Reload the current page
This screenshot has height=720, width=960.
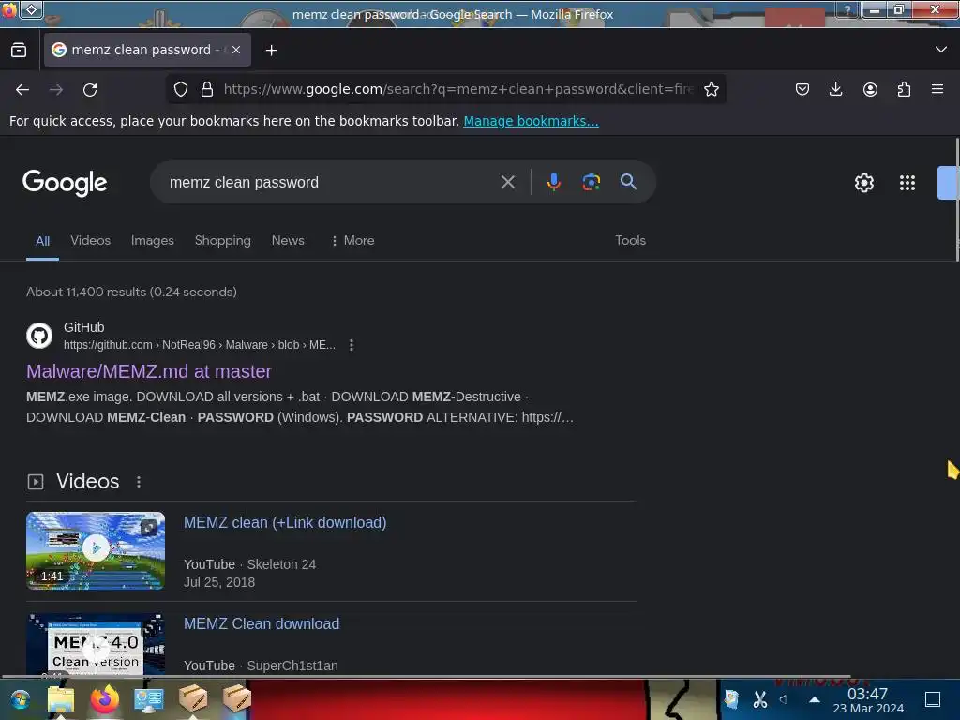click(90, 89)
